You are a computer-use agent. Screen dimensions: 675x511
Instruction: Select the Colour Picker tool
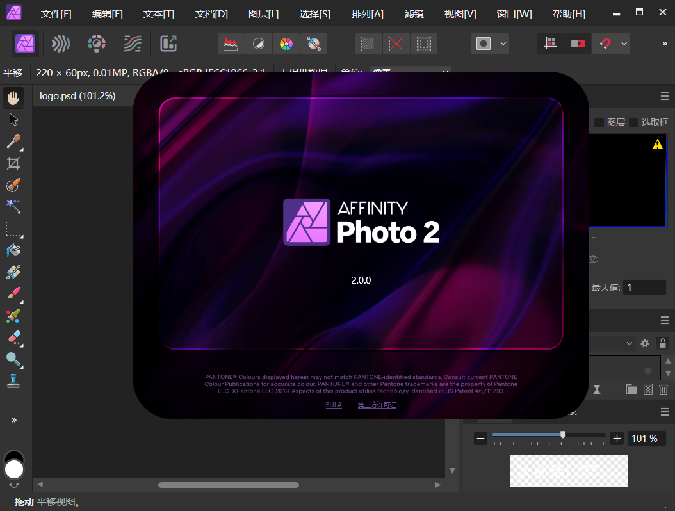(13, 142)
